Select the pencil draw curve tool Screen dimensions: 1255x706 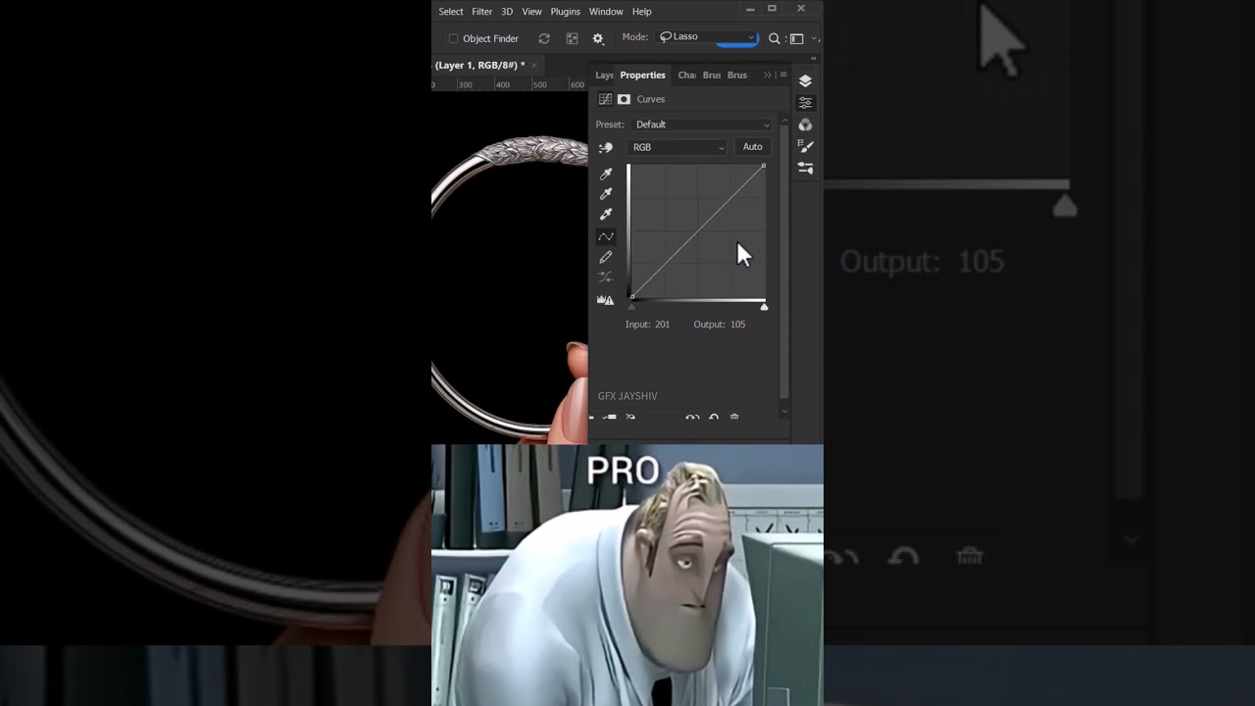[606, 257]
